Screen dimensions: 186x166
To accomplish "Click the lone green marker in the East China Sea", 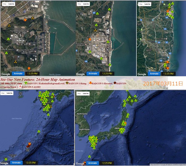I will [39, 131].
